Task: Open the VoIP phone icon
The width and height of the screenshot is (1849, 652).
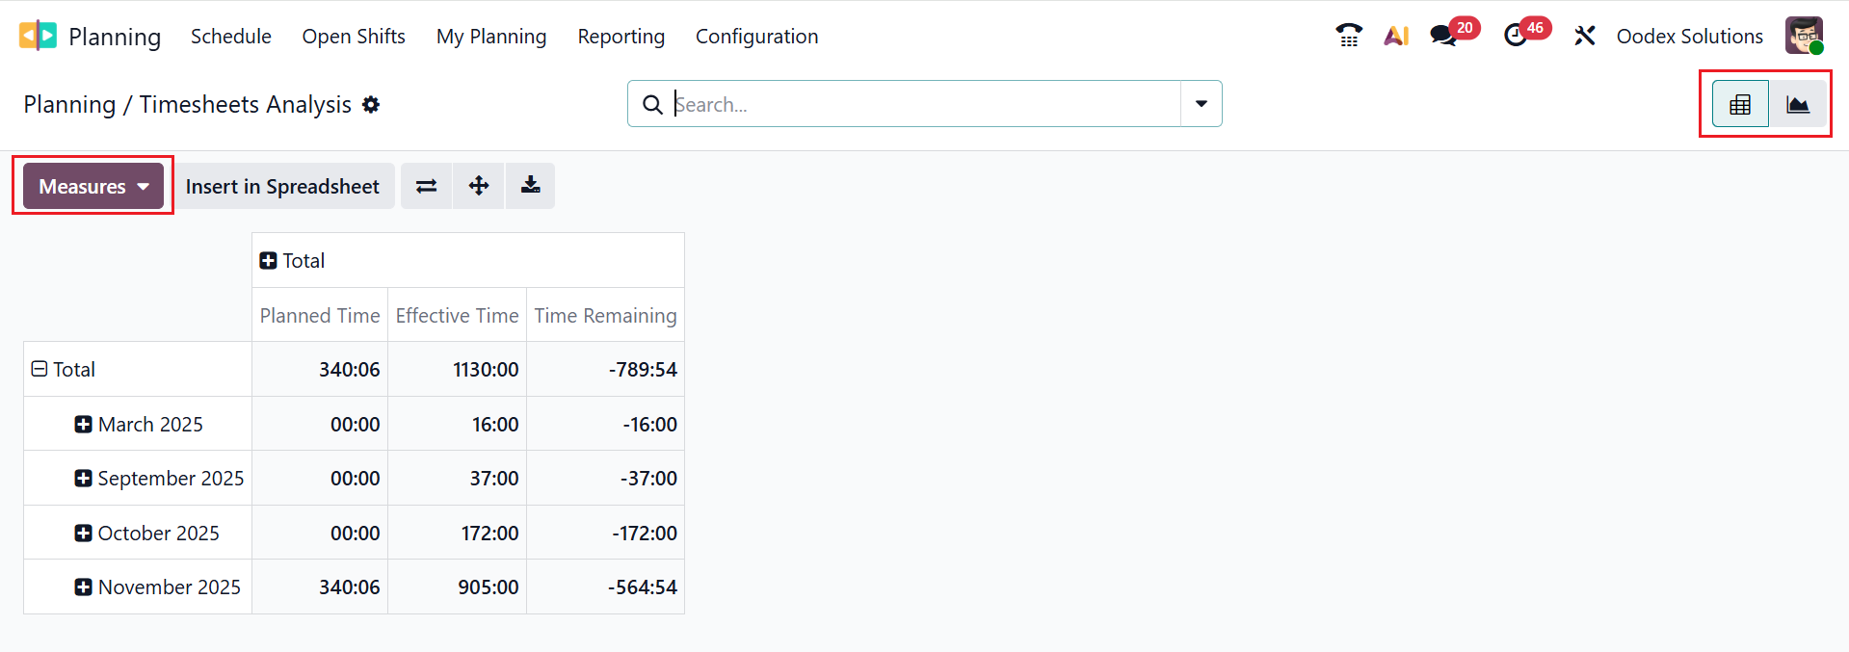Action: coord(1349,36)
